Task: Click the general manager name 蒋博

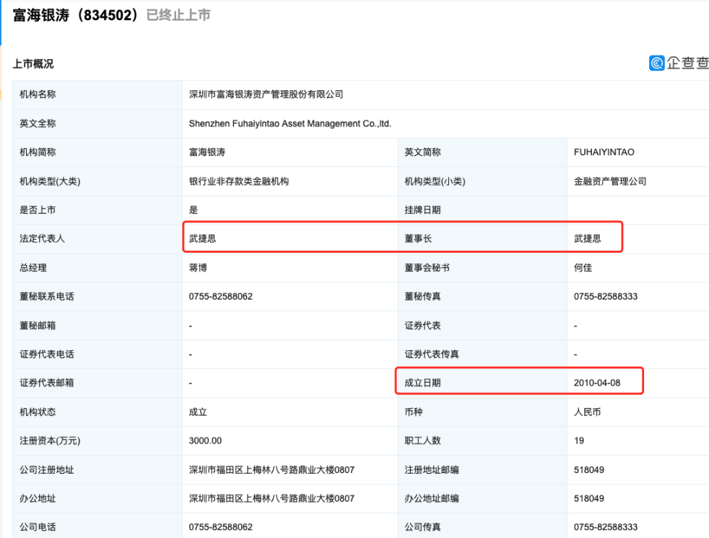Action: [198, 268]
